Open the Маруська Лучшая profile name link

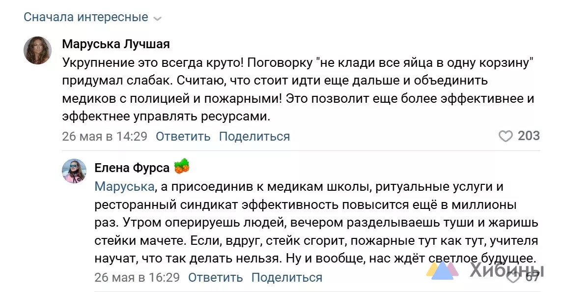click(116, 44)
